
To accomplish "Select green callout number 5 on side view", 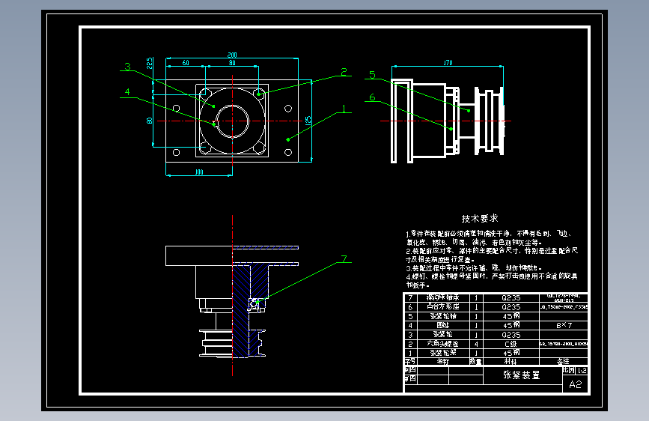I will pyautogui.click(x=372, y=75).
